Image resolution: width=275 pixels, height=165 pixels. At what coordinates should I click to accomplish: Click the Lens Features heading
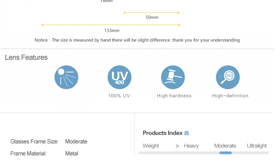pos(26,57)
